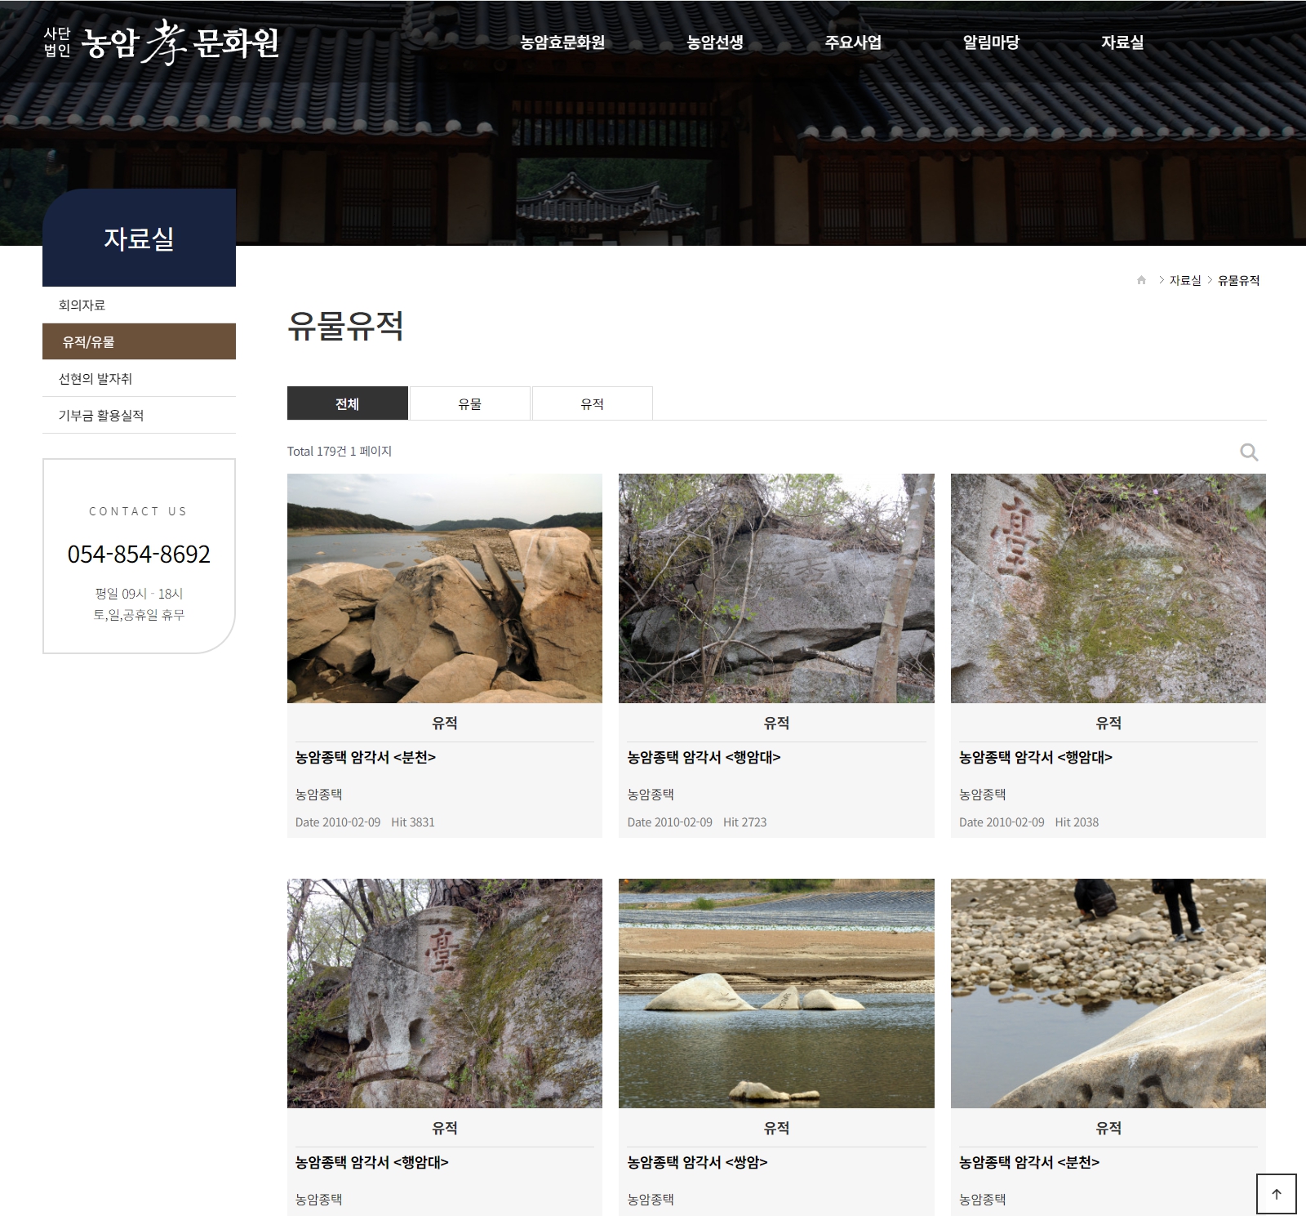Click the 농암孝문화원 site logo
The height and width of the screenshot is (1216, 1306).
[162, 42]
